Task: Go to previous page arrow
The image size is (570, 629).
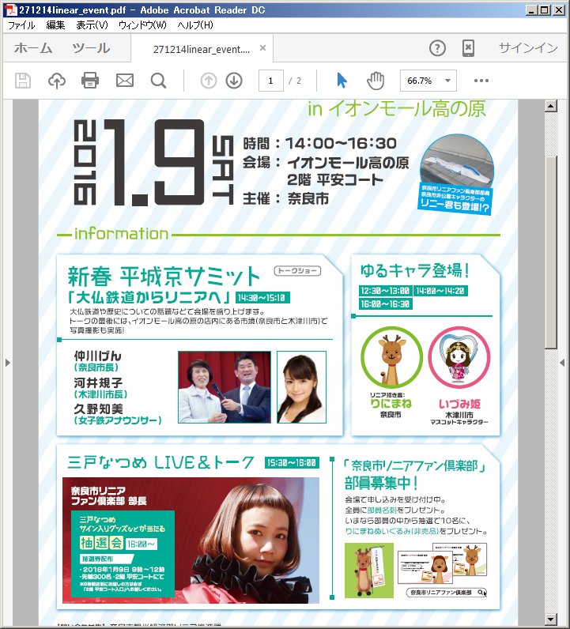Action: (x=209, y=81)
